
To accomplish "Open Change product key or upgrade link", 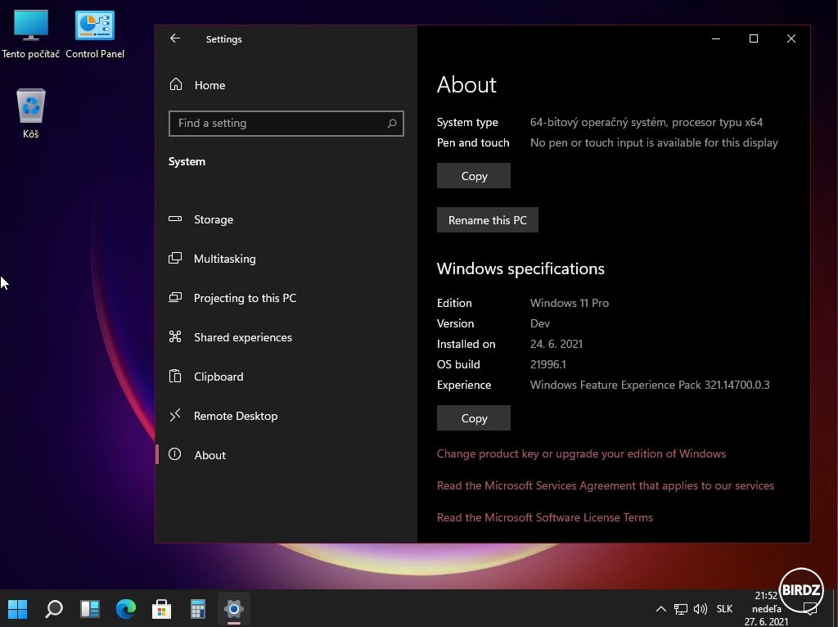I will (x=581, y=453).
